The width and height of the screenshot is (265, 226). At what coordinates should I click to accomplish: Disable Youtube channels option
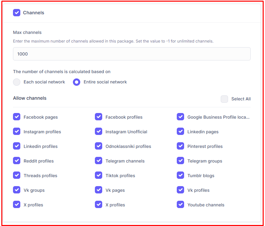(x=180, y=205)
